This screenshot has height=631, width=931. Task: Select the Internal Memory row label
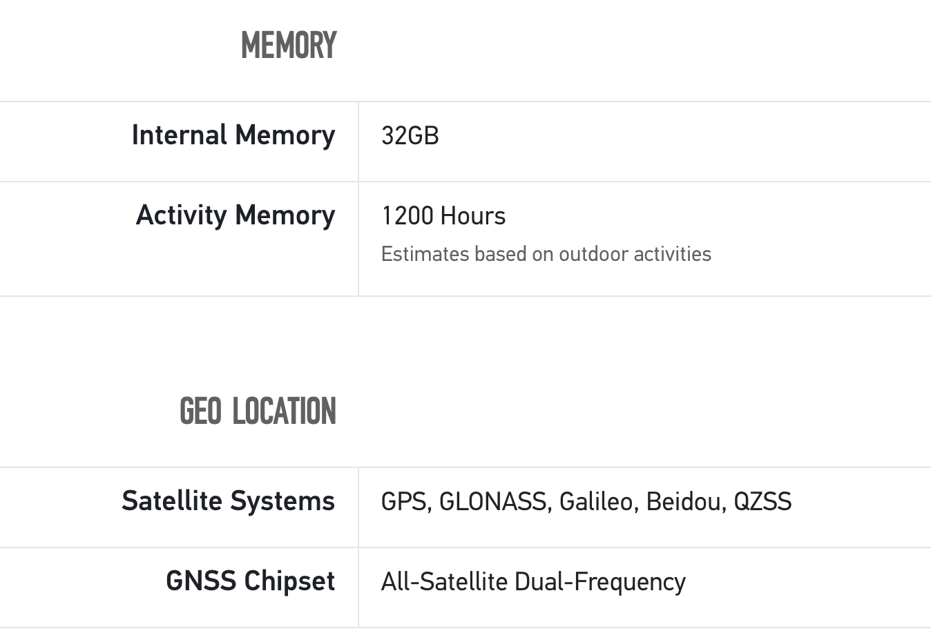point(233,135)
